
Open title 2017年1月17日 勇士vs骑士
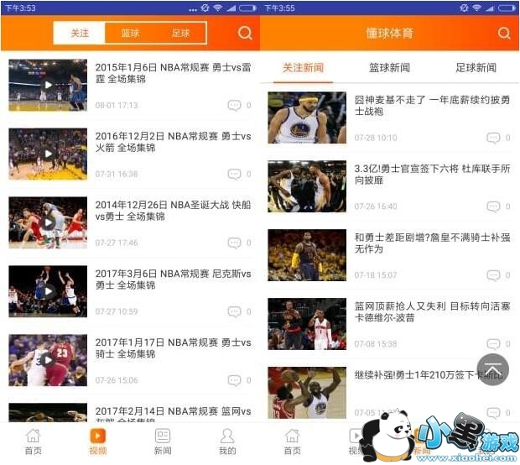pos(173,347)
